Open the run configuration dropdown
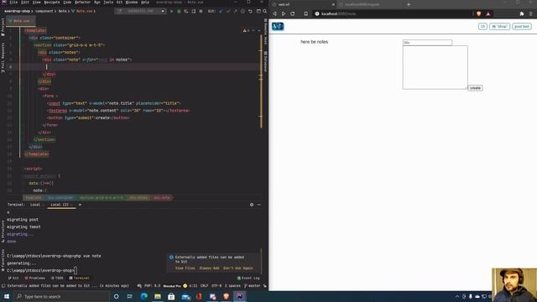 pos(140,11)
